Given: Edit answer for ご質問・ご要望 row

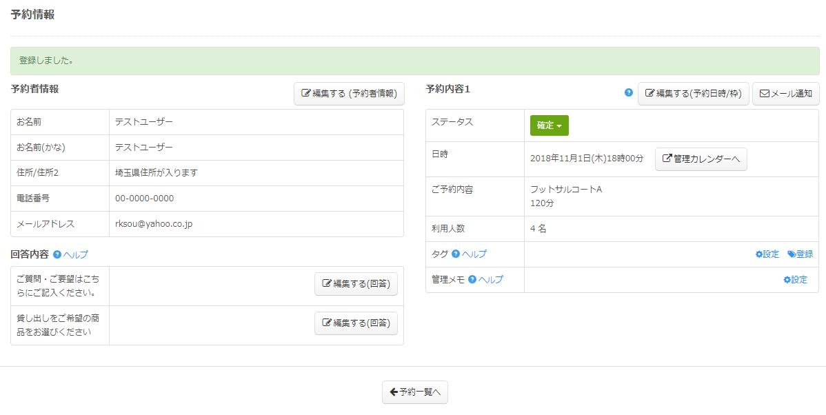Looking at the screenshot, I should 356,284.
